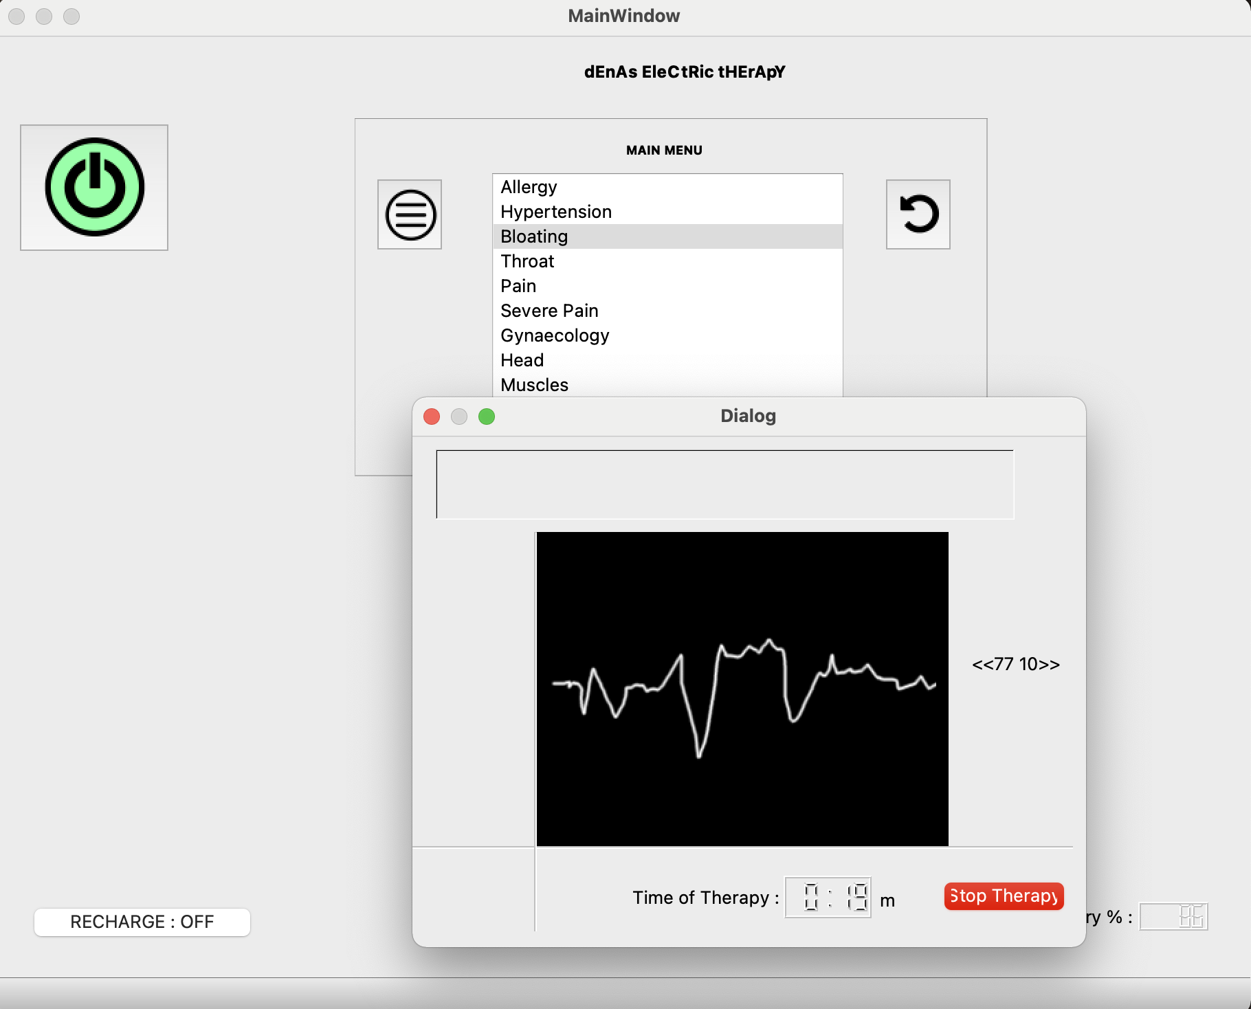This screenshot has width=1251, height=1009.
Task: Toggle the RECHARGE : OFF control
Action: (142, 922)
